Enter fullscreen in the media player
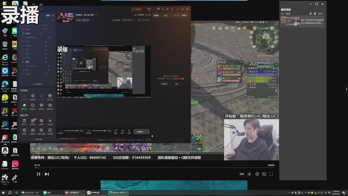 (271, 174)
